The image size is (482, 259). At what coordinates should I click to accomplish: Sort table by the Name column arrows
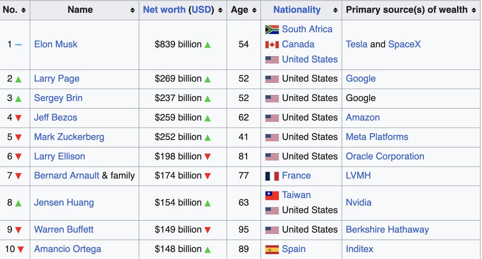(133, 10)
